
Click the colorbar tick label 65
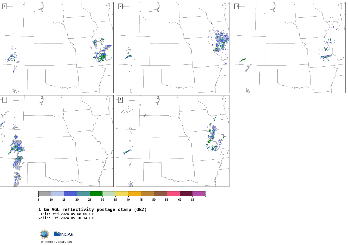coord(192,200)
